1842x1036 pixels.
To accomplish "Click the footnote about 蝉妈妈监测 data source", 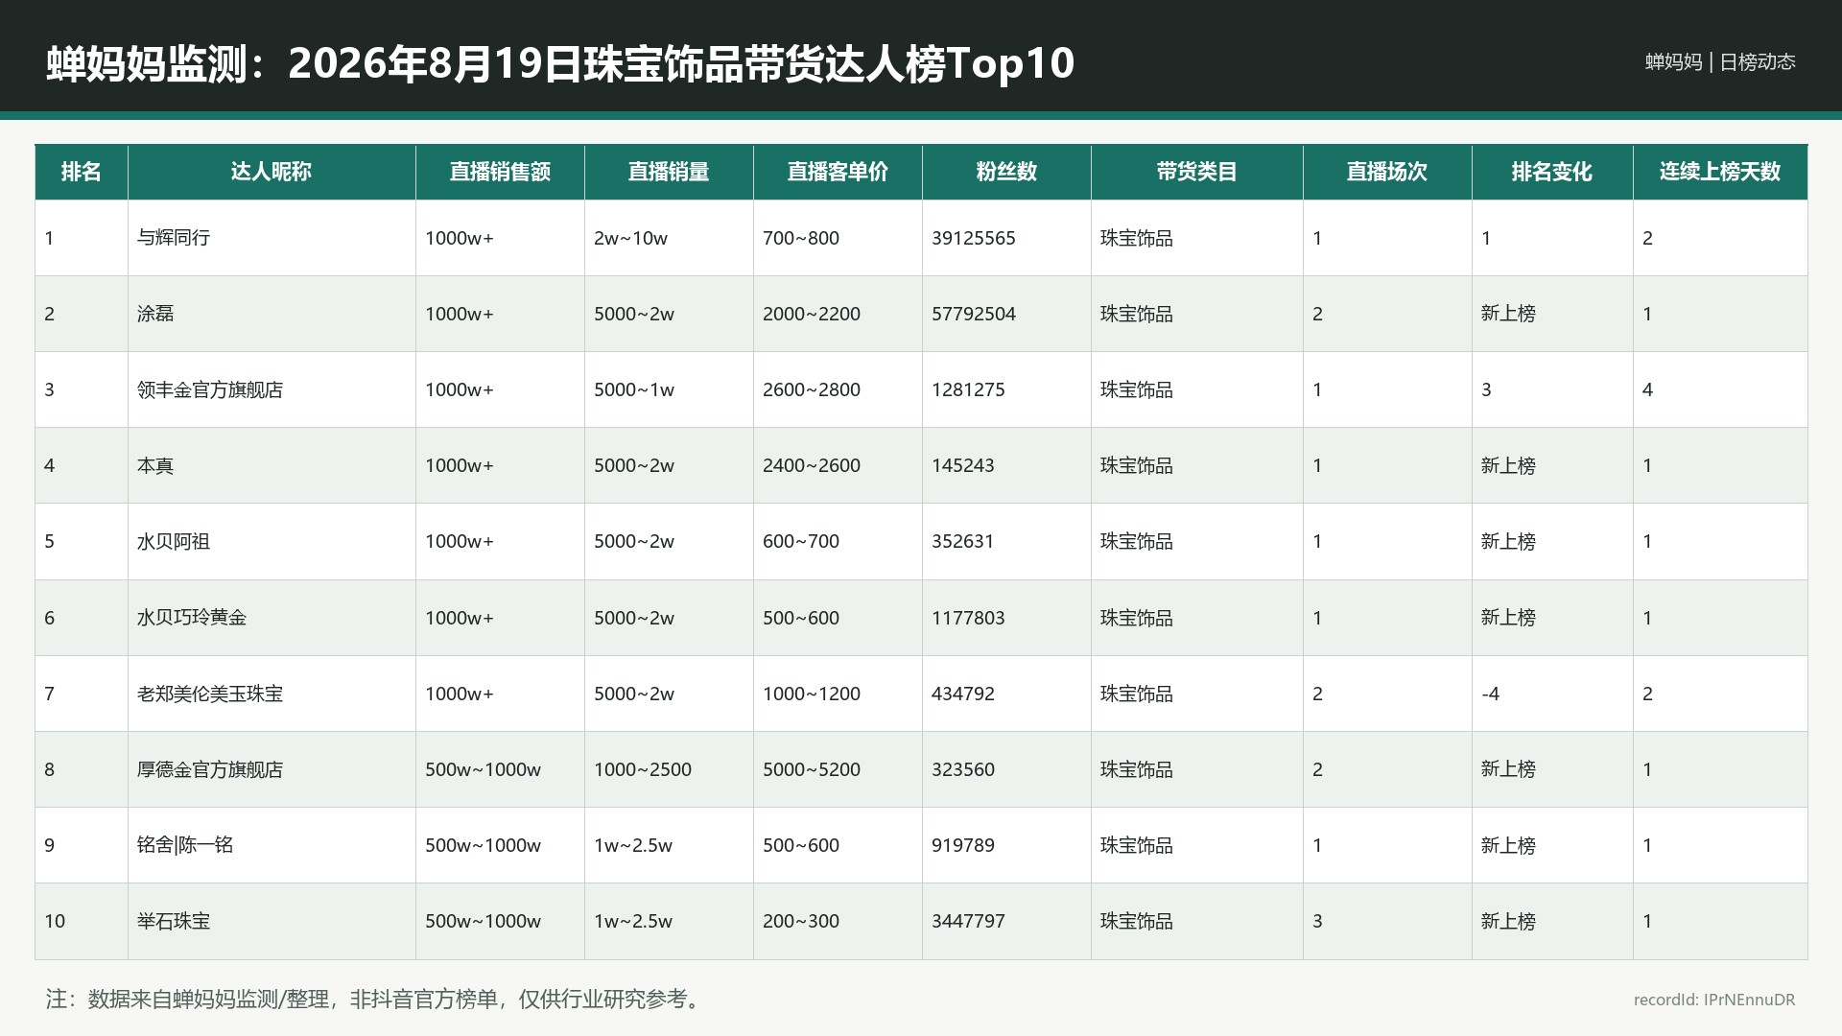I will tap(376, 1000).
